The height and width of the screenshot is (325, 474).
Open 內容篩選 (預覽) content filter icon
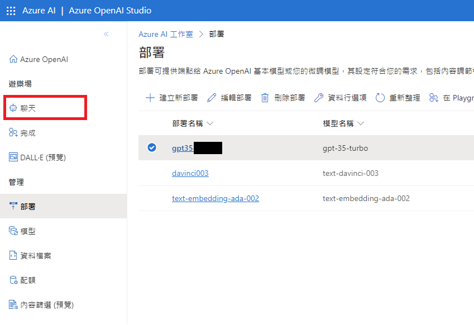13,305
